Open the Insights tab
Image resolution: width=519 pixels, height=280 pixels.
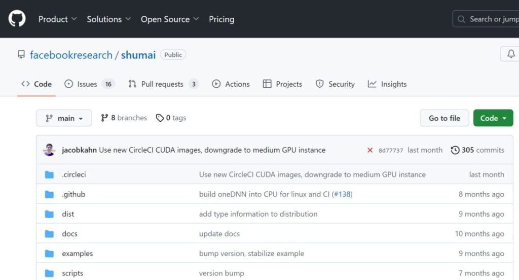(x=387, y=84)
